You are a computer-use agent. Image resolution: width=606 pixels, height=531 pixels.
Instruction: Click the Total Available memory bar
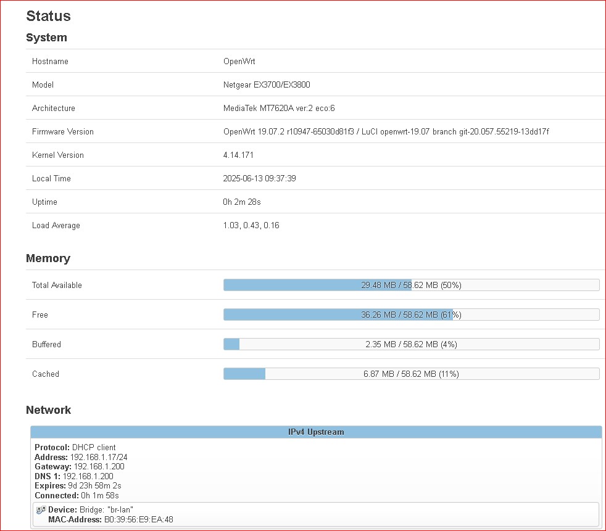[411, 285]
